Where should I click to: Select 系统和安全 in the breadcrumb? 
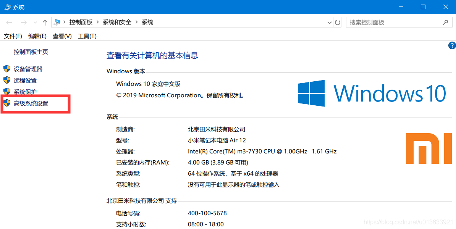(117, 22)
